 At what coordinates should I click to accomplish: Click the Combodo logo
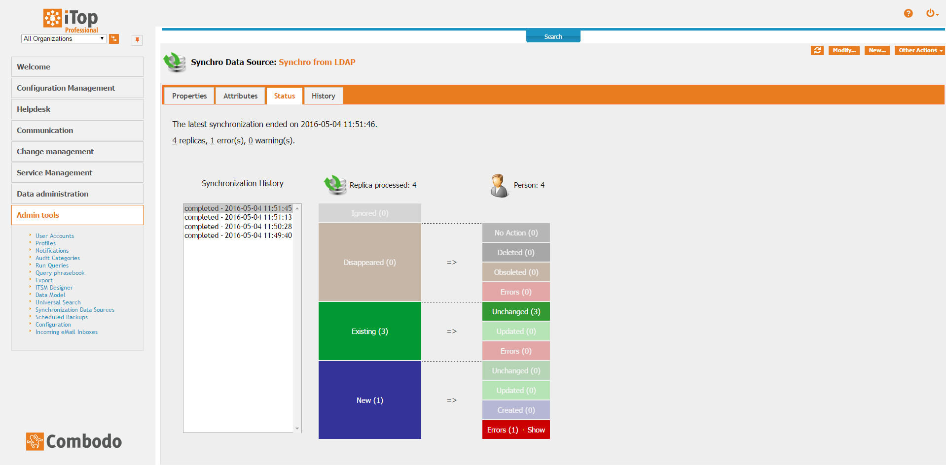click(74, 441)
